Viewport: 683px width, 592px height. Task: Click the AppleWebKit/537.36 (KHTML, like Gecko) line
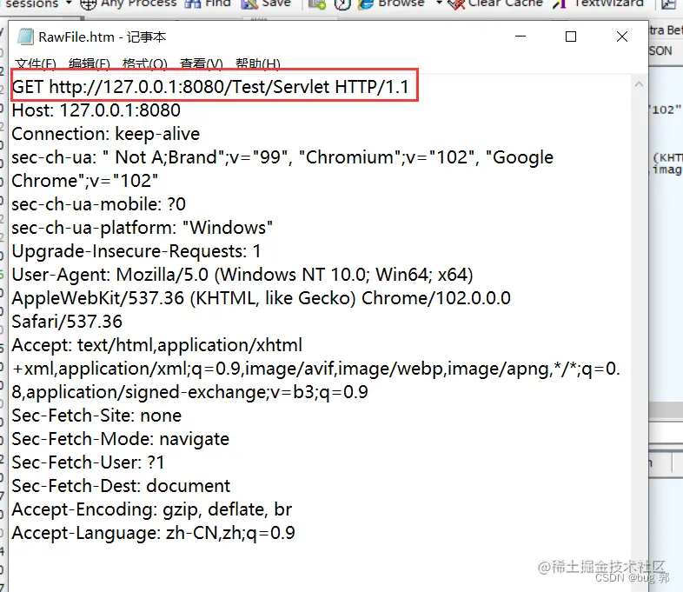[x=261, y=298]
